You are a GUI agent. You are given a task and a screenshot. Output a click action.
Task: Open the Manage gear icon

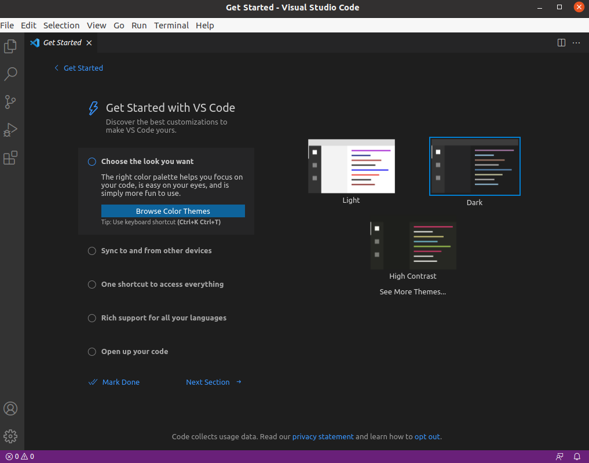10,436
